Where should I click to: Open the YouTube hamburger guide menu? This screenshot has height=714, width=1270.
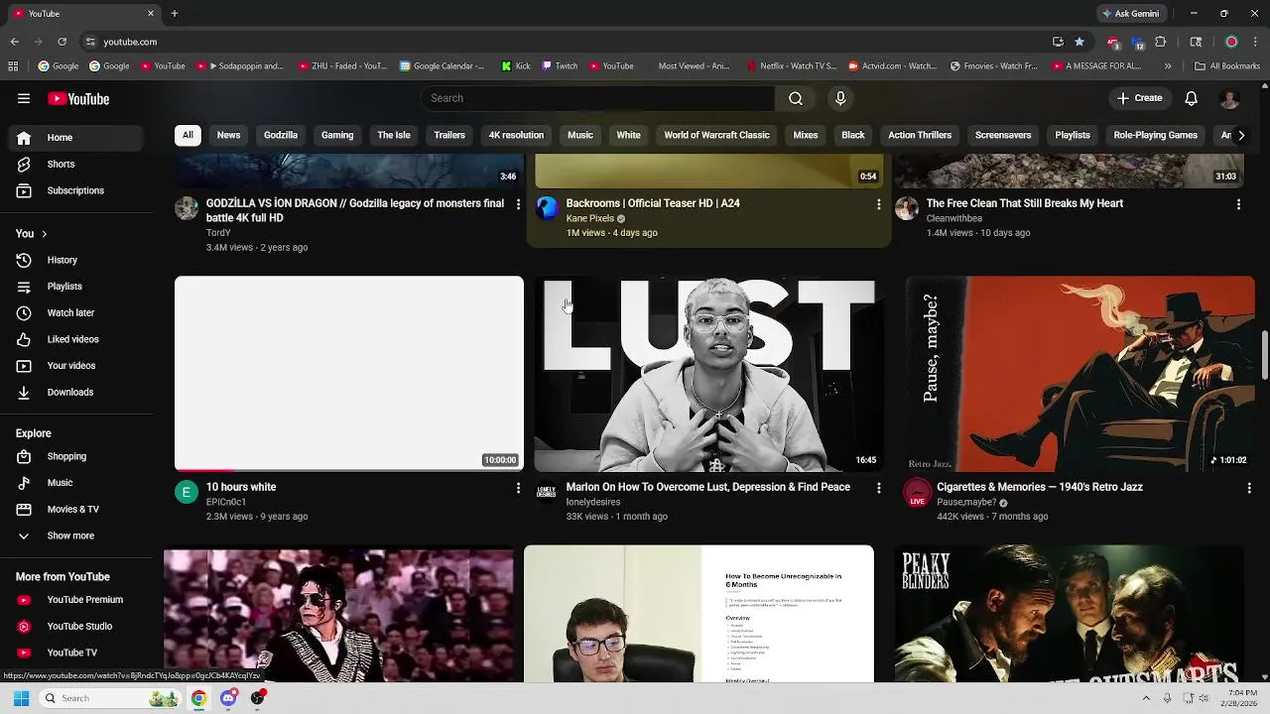[x=24, y=98]
